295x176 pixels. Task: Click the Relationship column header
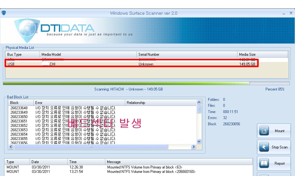click(160, 103)
